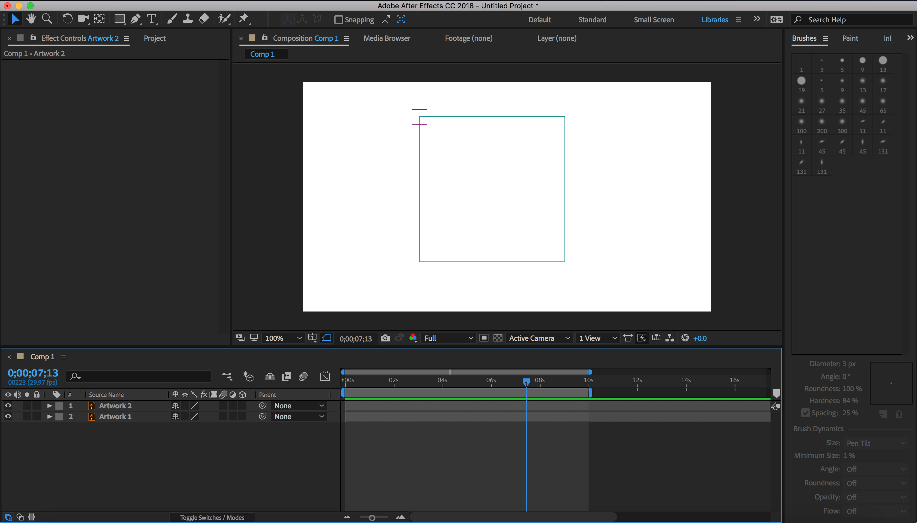Select the Clone Stamp tool
Image resolution: width=917 pixels, height=523 pixels.
(188, 19)
